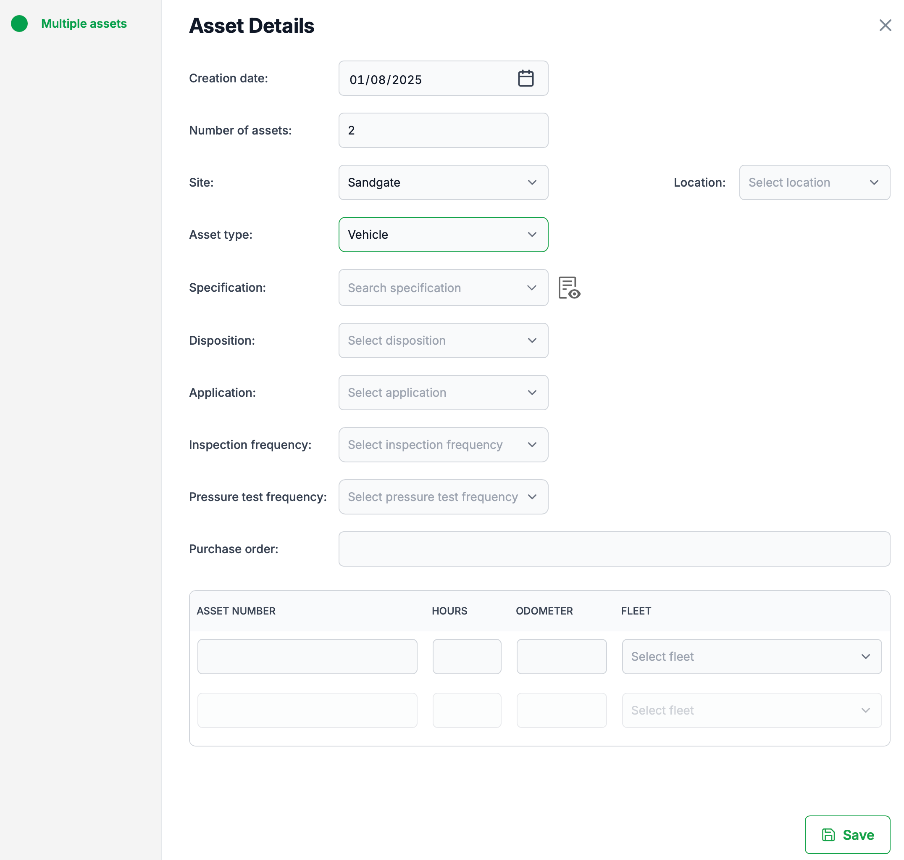Open the pressure test frequency dropdown
Screen dimensions: 904x860
443,497
